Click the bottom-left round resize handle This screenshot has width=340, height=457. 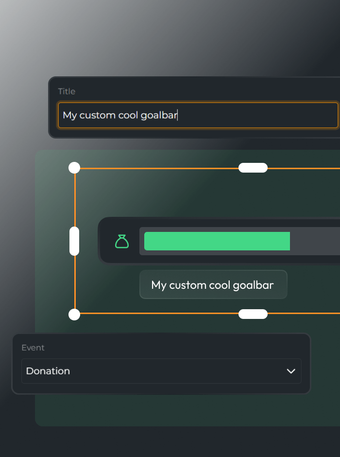pyautogui.click(x=74, y=314)
